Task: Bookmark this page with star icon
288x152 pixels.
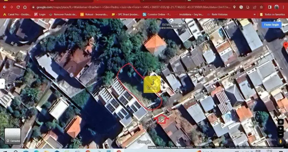Action: (261, 7)
